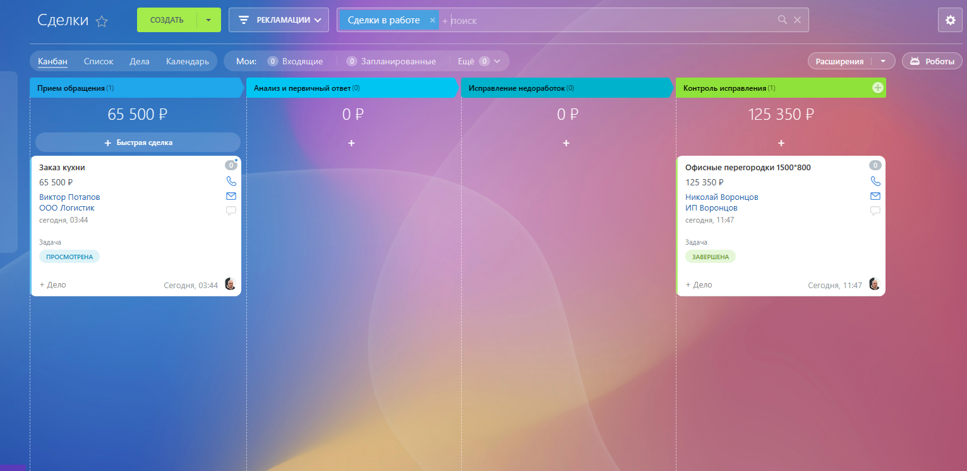The height and width of the screenshot is (471, 967).
Task: Open company ООО Логистик
Action: click(x=67, y=207)
